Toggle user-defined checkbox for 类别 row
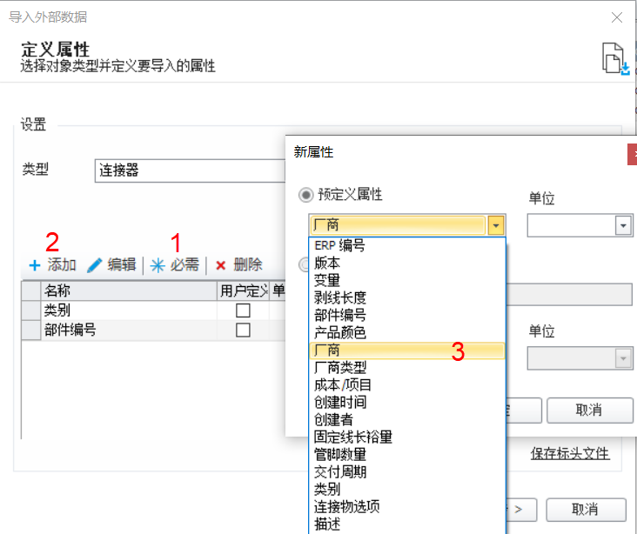 click(x=243, y=310)
